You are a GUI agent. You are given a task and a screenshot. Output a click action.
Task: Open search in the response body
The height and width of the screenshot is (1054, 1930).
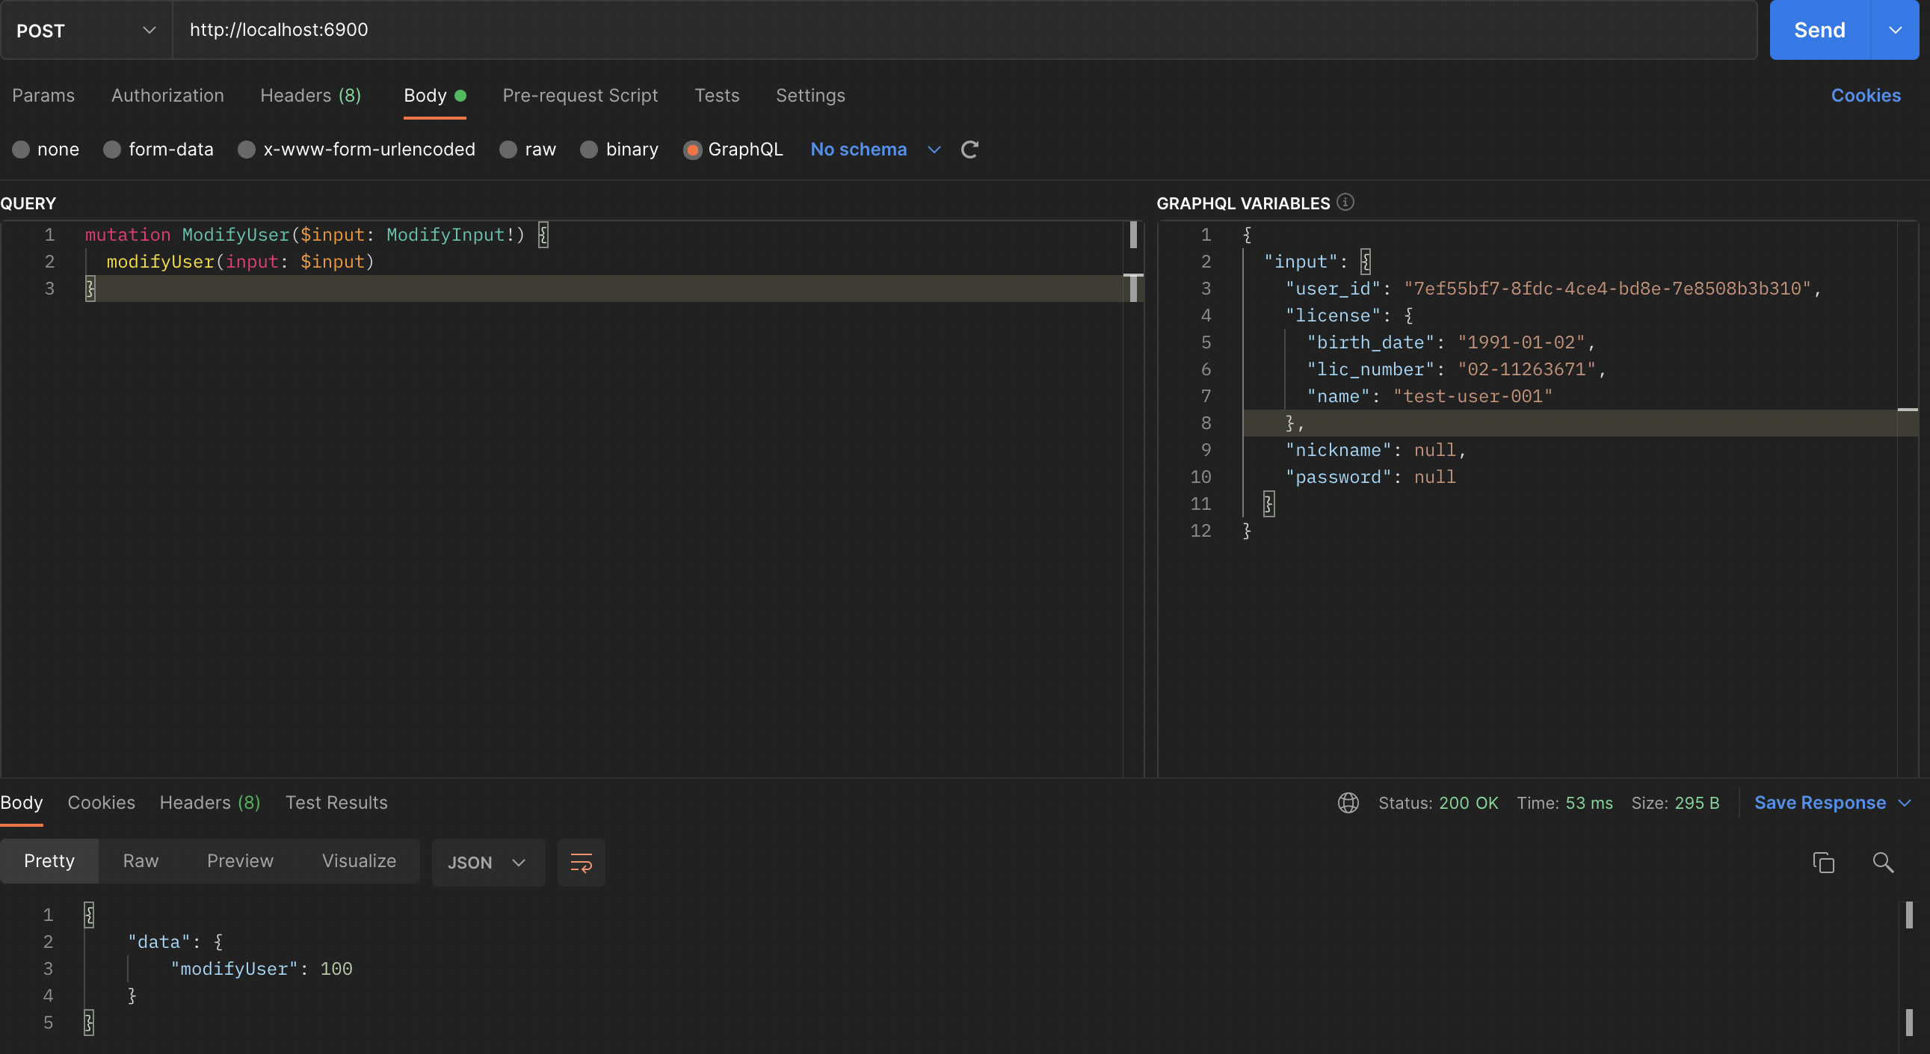[1883, 862]
